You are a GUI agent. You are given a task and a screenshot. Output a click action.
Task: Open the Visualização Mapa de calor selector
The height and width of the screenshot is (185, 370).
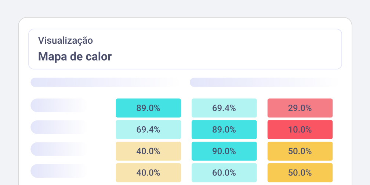tap(185, 49)
